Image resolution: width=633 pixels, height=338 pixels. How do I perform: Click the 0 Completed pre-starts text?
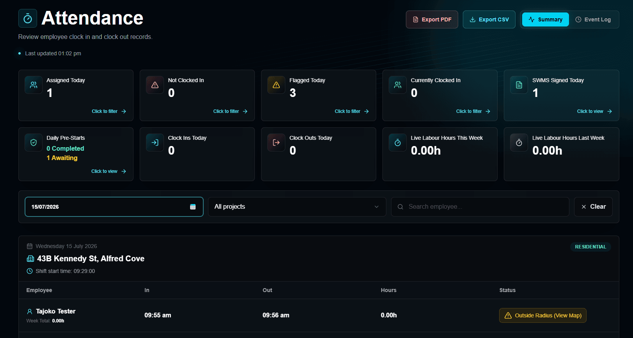pyautogui.click(x=65, y=148)
